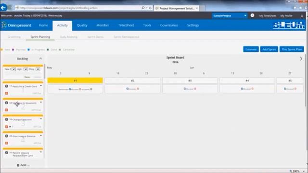This screenshot has height=173, width=308.
Task: Click orange type icon on Apply for Credit Card card
Action: click(x=6, y=93)
